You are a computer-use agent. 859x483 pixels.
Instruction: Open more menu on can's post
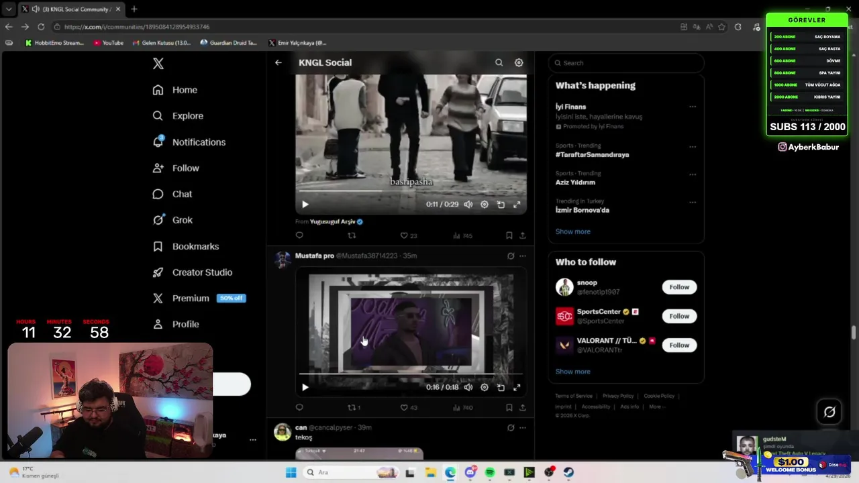(x=523, y=427)
